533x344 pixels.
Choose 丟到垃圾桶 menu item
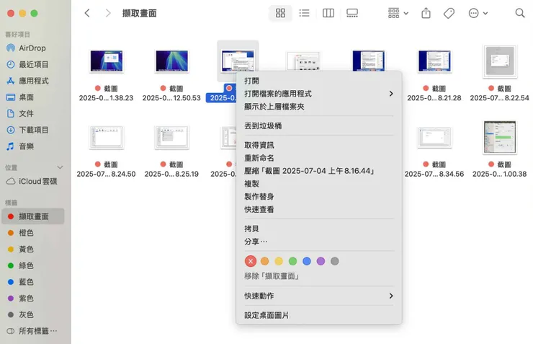coord(319,125)
